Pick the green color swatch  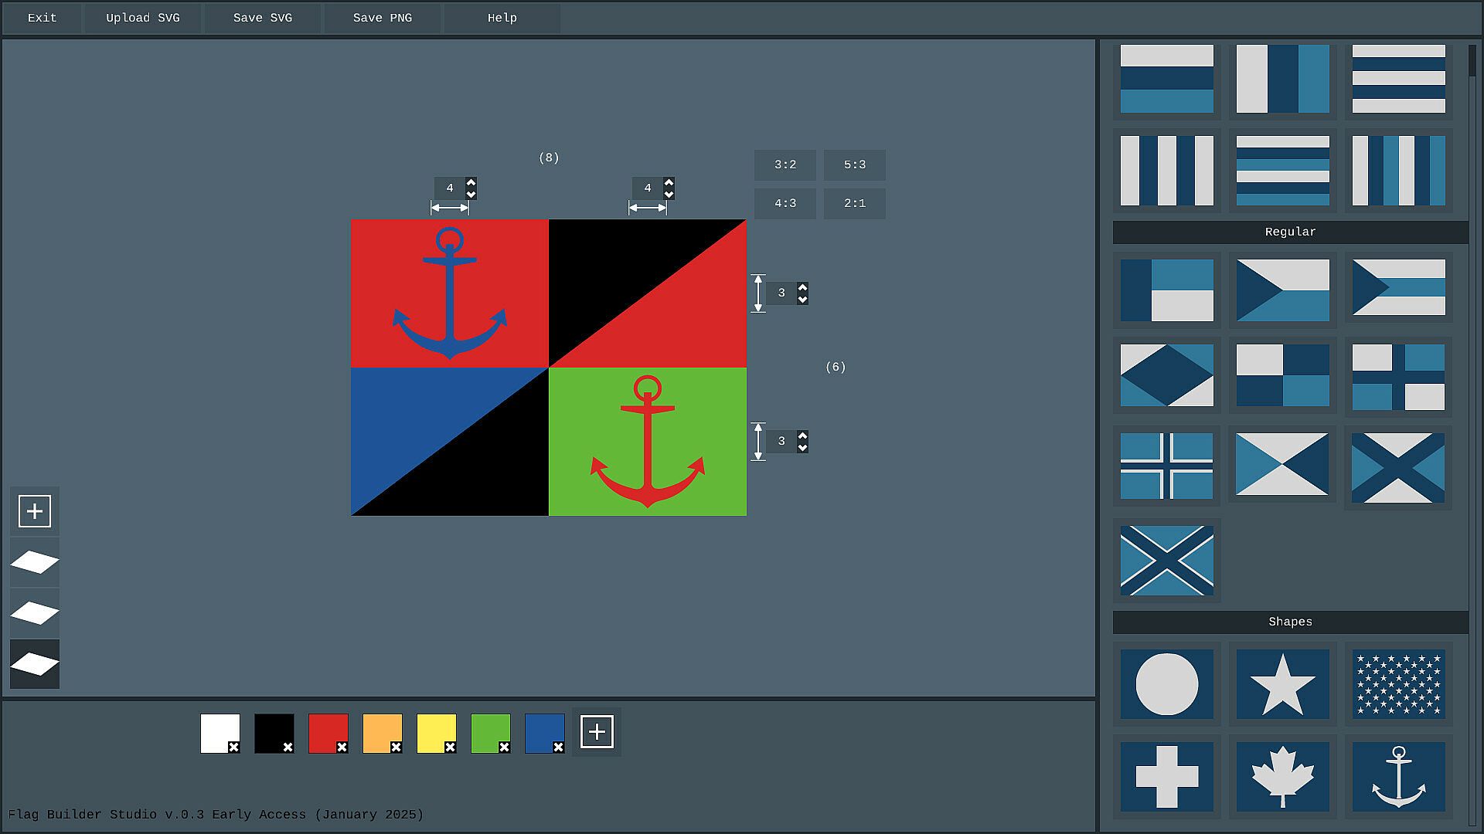[488, 731]
